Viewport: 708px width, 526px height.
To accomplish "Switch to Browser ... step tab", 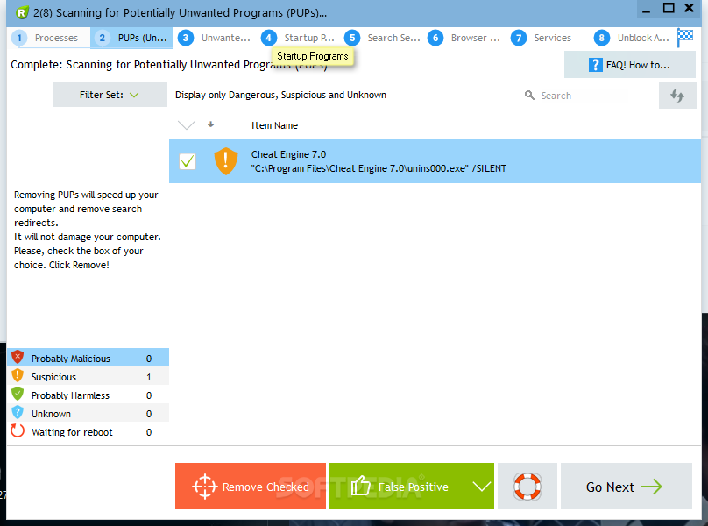I will click(x=465, y=38).
